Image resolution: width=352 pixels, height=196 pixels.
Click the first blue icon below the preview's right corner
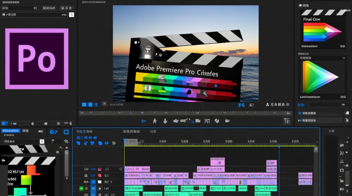pos(241,105)
